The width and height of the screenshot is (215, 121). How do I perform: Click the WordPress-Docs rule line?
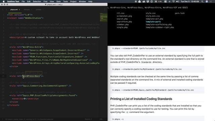[27, 76]
